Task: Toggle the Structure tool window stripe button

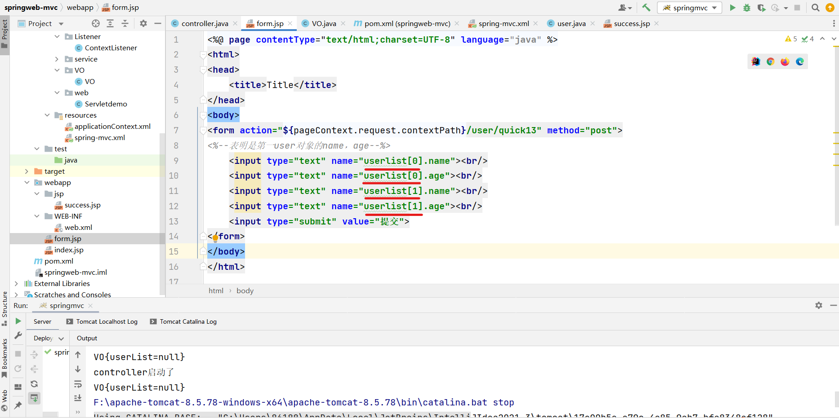Action: coord(4,308)
